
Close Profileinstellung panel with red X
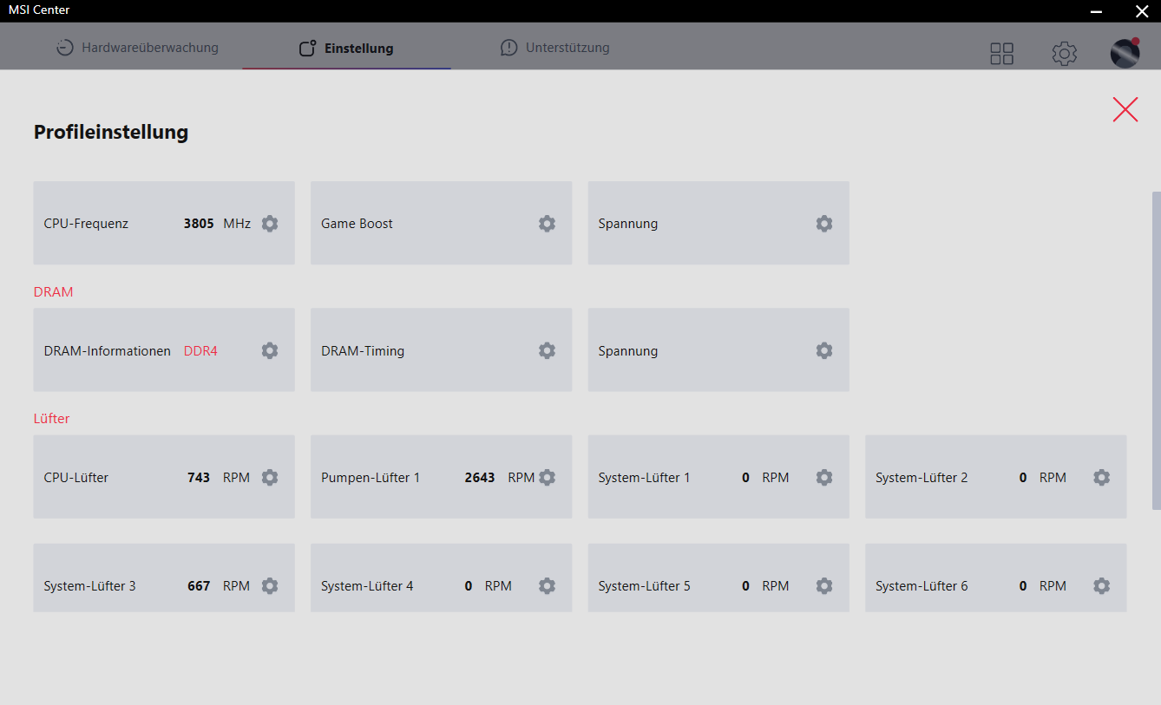pos(1125,109)
